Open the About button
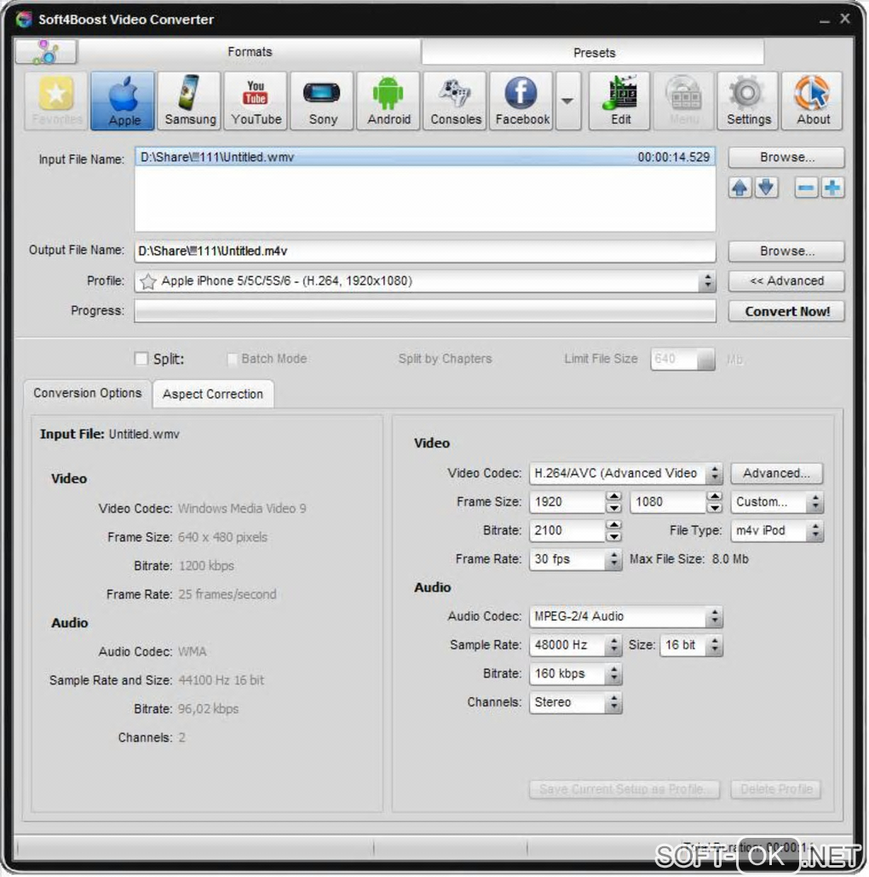 tap(813, 101)
